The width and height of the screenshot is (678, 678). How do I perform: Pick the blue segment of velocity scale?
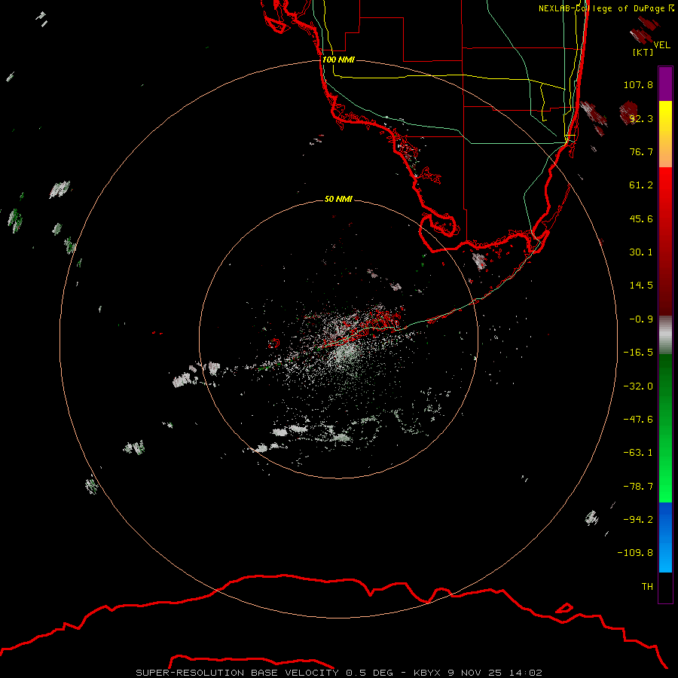[665, 537]
